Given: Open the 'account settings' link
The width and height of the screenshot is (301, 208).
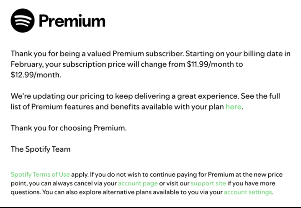Looking at the screenshot, I should click(x=248, y=192).
